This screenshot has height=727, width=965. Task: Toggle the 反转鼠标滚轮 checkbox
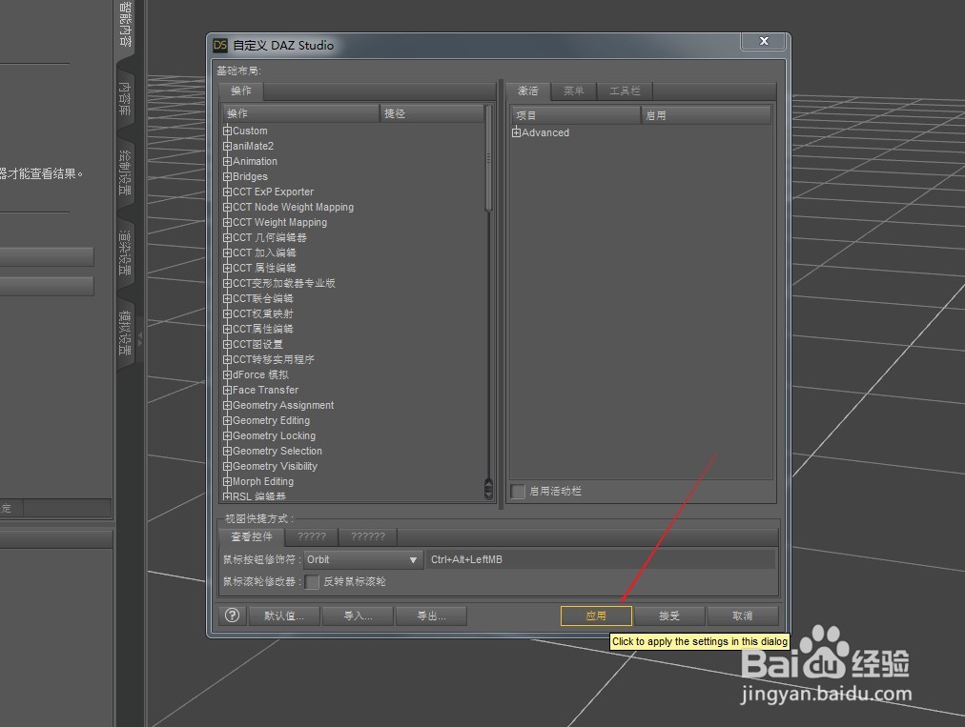click(312, 582)
